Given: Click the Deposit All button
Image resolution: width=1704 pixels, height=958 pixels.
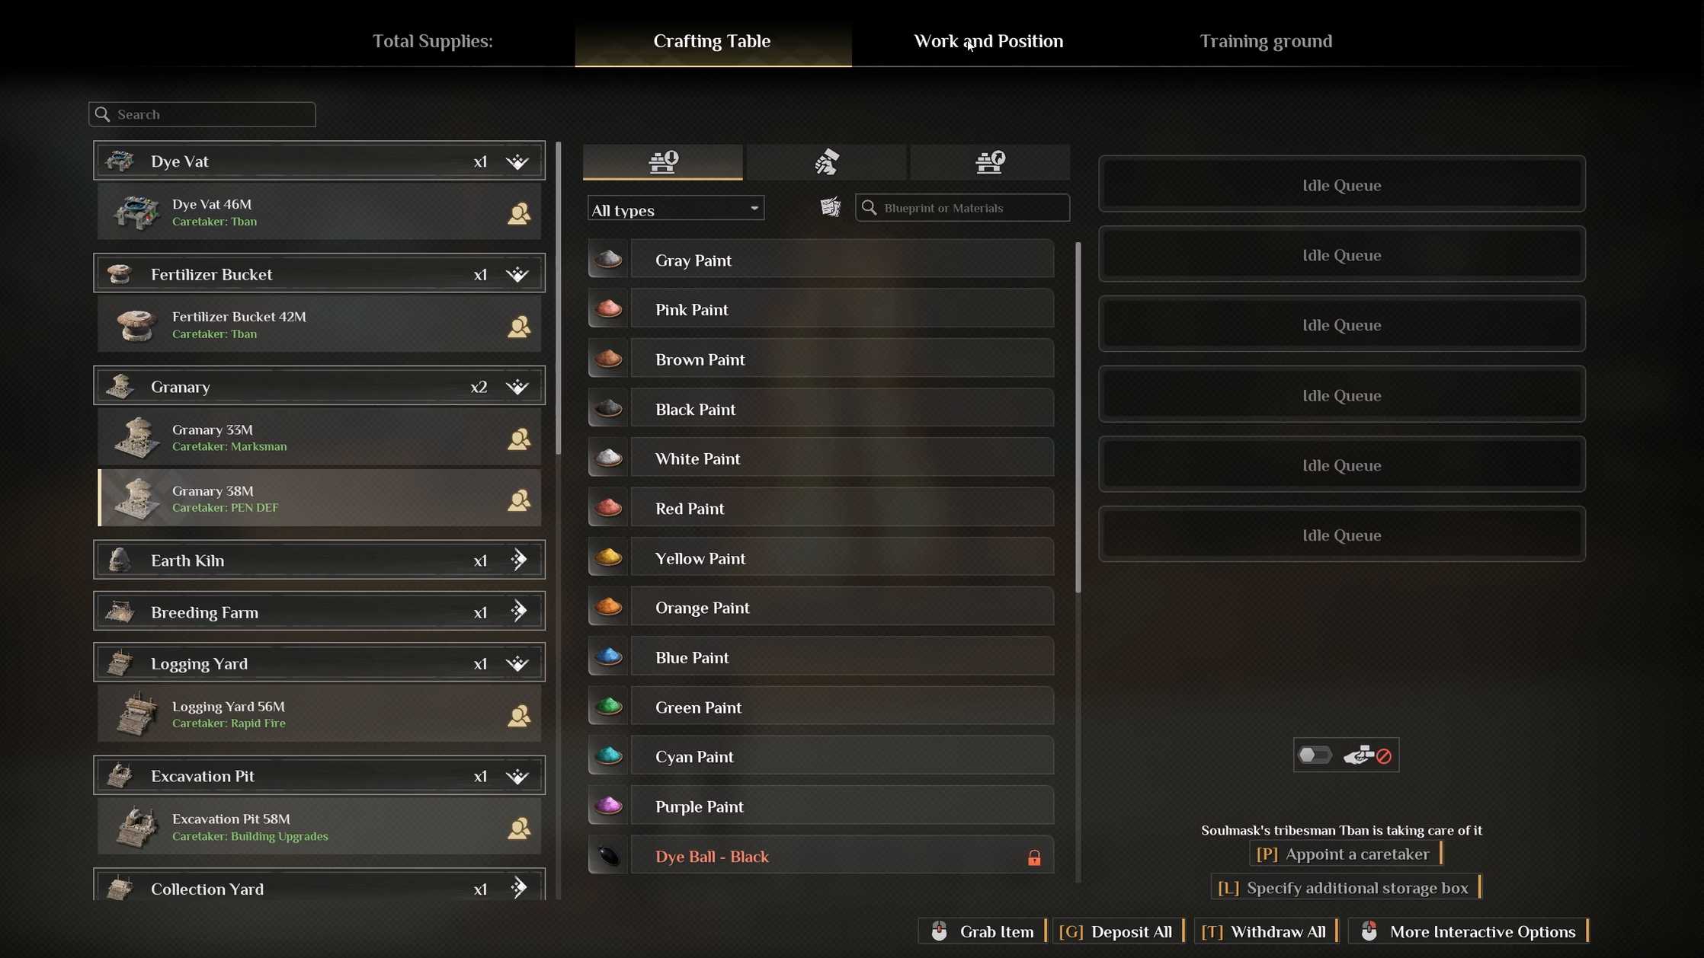Looking at the screenshot, I should (x=1118, y=931).
